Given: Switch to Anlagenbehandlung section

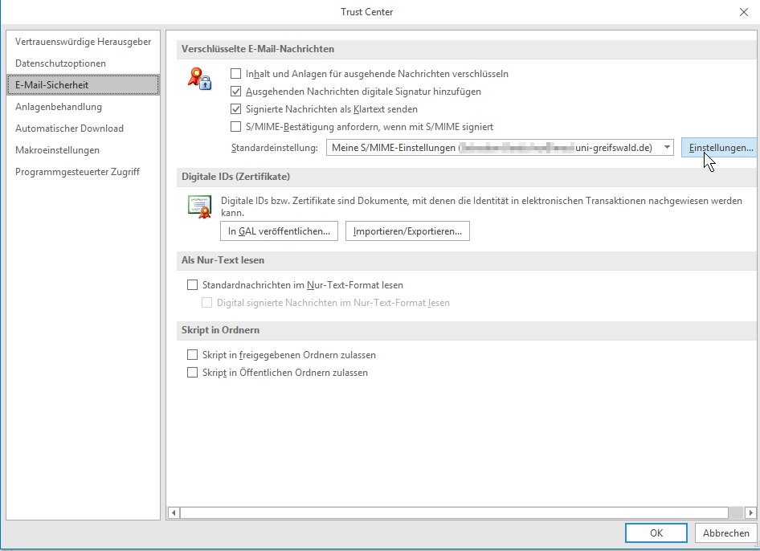Looking at the screenshot, I should pyautogui.click(x=59, y=107).
